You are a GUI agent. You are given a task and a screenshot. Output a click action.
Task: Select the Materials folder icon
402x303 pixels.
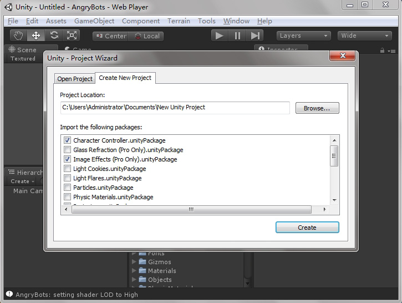143,270
